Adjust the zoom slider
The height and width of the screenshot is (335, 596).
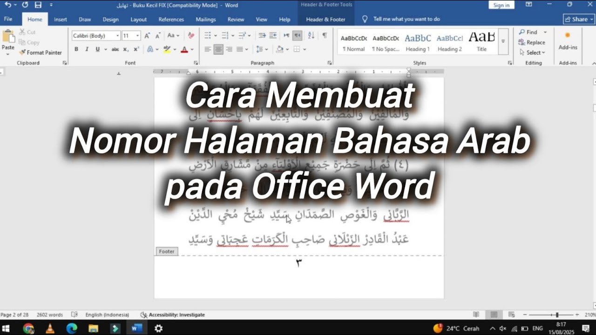[x=557, y=315]
